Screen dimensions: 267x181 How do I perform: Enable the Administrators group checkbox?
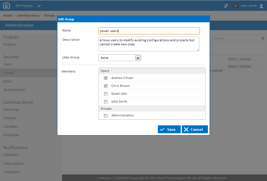(x=106, y=116)
